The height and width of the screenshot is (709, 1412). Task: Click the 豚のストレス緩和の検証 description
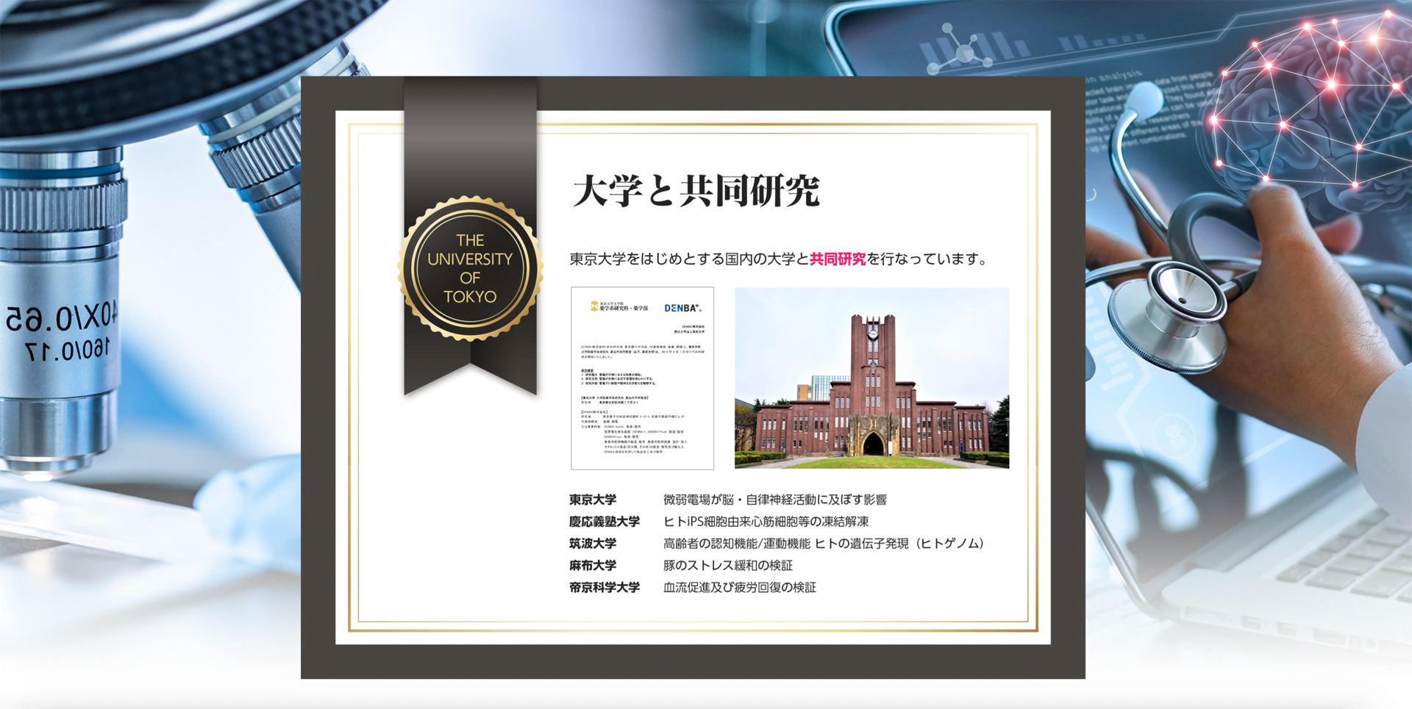click(727, 566)
